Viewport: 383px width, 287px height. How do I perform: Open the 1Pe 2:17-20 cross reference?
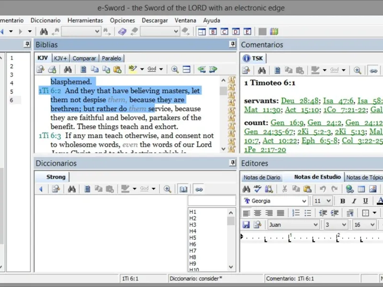click(x=265, y=150)
